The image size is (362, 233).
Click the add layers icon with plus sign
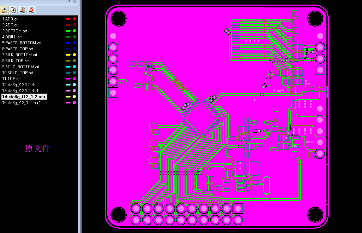pyautogui.click(x=13, y=10)
